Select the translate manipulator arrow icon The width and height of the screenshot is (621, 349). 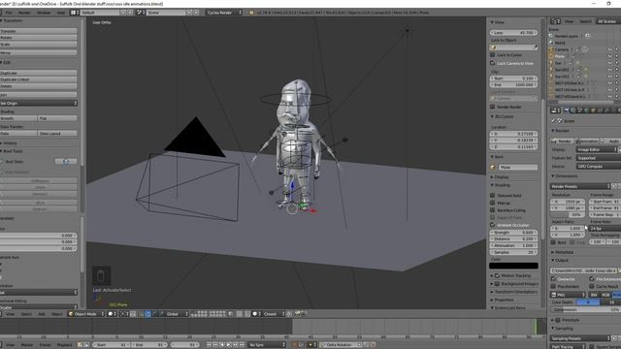(147, 314)
